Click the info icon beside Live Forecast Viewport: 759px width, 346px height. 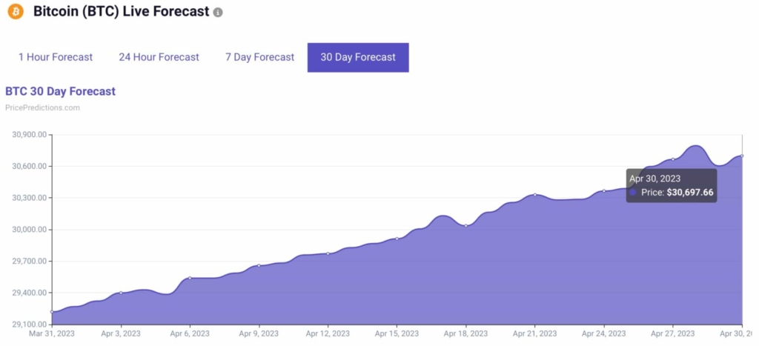point(218,13)
